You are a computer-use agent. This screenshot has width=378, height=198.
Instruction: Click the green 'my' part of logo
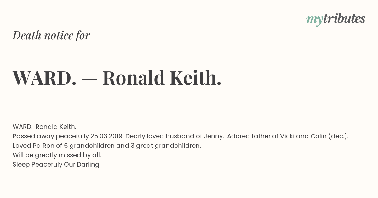315,20
